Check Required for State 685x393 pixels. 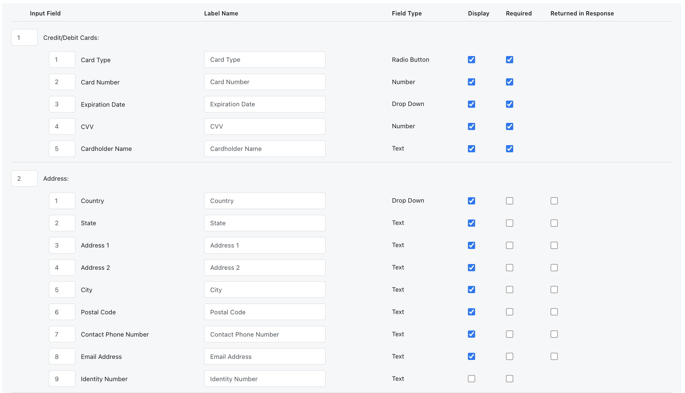510,223
